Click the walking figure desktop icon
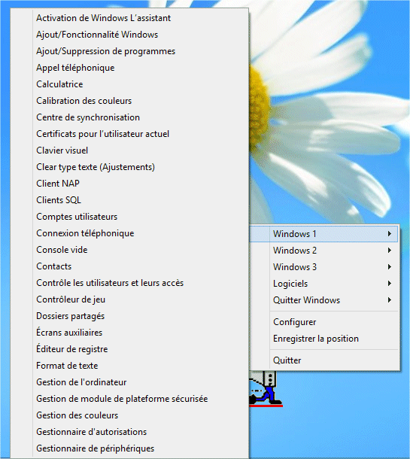 (266, 389)
